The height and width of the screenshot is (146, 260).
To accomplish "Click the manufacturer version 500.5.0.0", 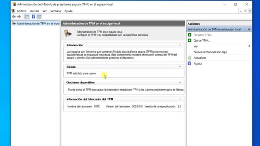I will [x=137, y=106].
